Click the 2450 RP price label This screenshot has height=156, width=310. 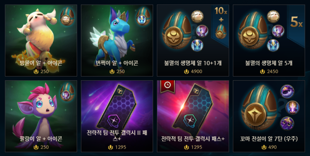click(x=269, y=71)
